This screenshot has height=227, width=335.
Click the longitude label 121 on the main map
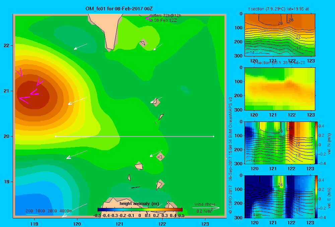click(x=120, y=224)
